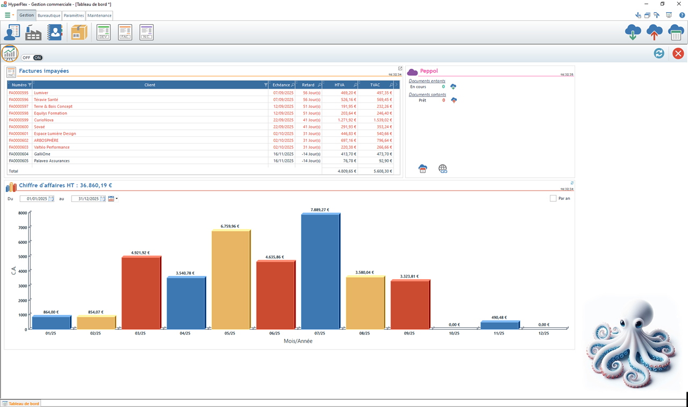Switch to the Bureautique tab
This screenshot has height=407, width=688.
pos(49,16)
